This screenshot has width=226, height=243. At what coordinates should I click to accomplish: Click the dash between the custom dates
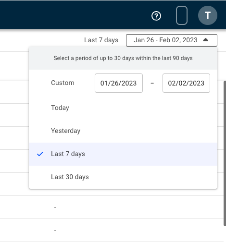point(152,83)
